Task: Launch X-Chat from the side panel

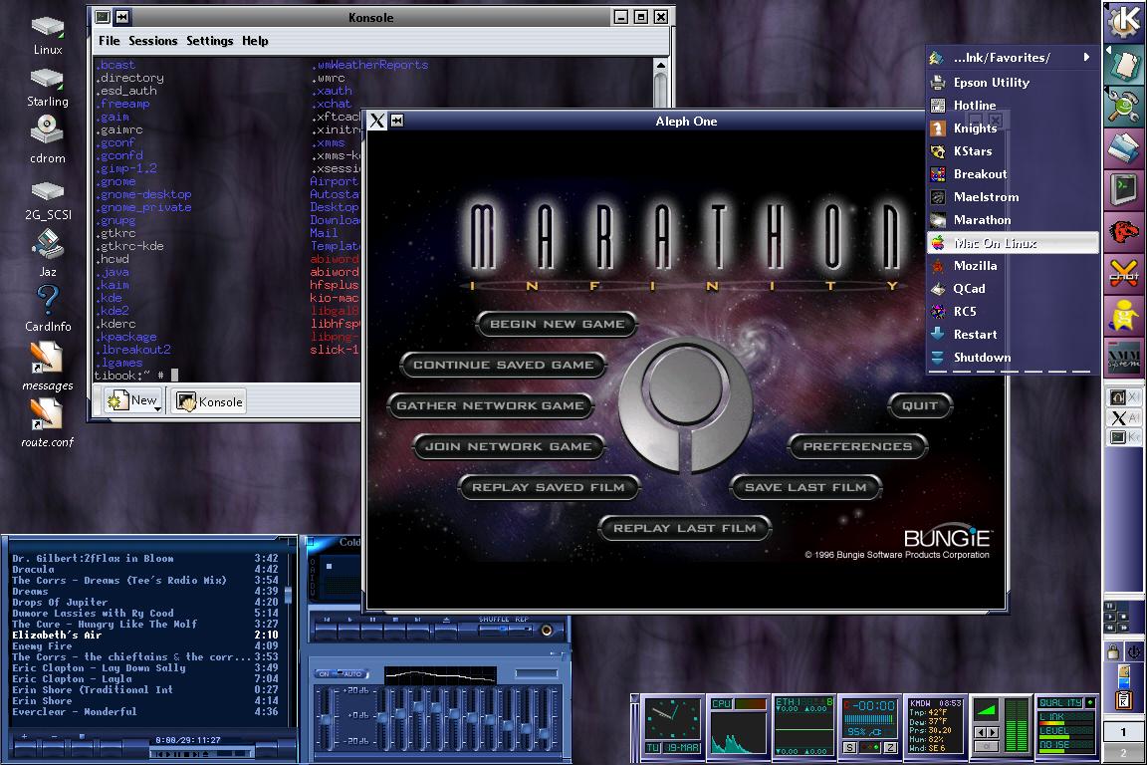Action: [x=1124, y=271]
